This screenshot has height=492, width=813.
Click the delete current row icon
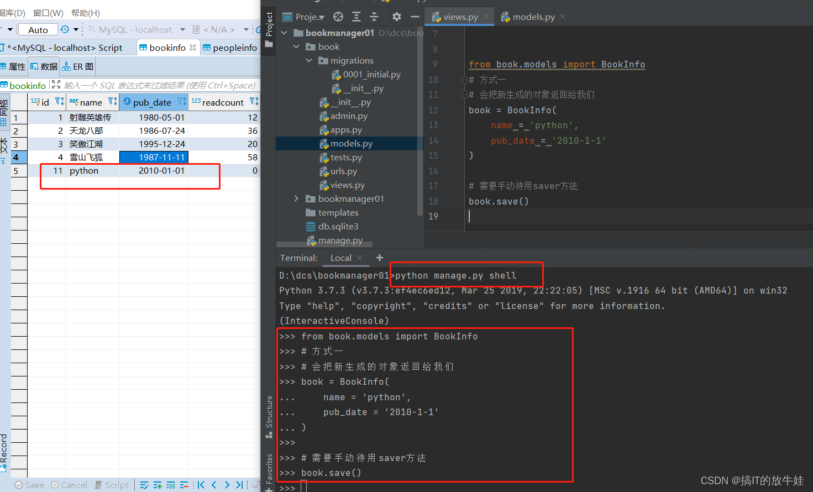pyautogui.click(x=184, y=485)
